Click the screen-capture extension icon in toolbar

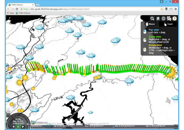point(171,9)
